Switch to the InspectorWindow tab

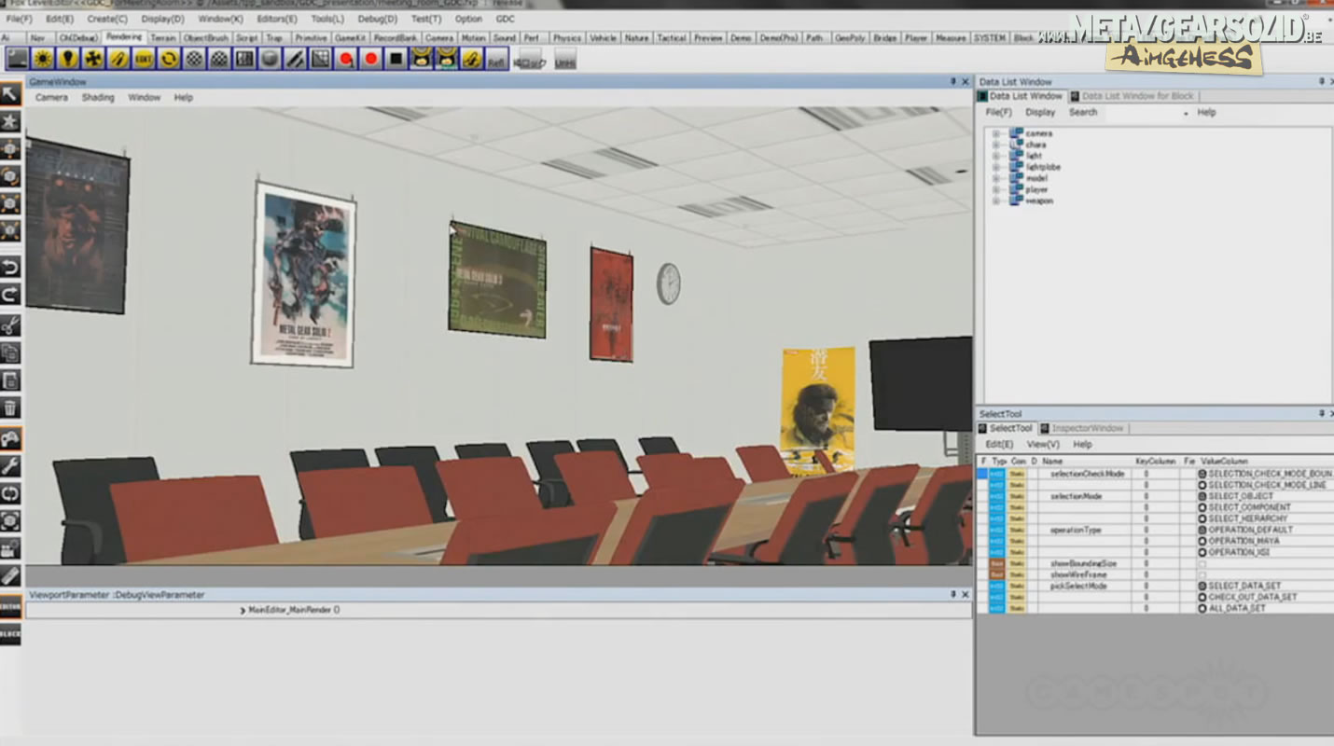pyautogui.click(x=1088, y=428)
